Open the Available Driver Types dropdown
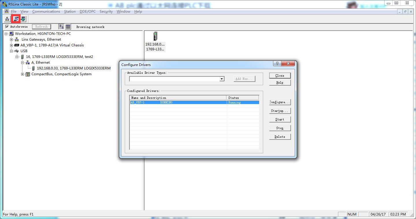 pos(222,79)
